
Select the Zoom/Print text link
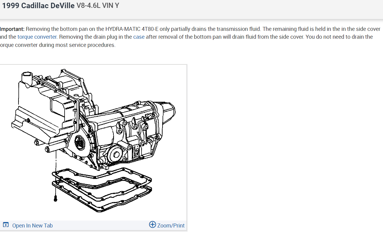tap(171, 225)
